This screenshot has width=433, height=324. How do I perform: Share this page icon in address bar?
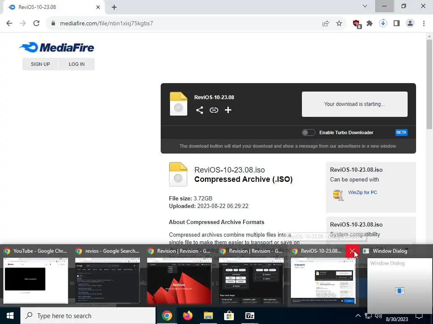pos(326,24)
